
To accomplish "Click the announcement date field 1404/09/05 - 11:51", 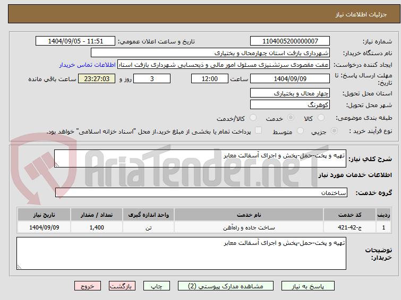I will tap(75, 41).
